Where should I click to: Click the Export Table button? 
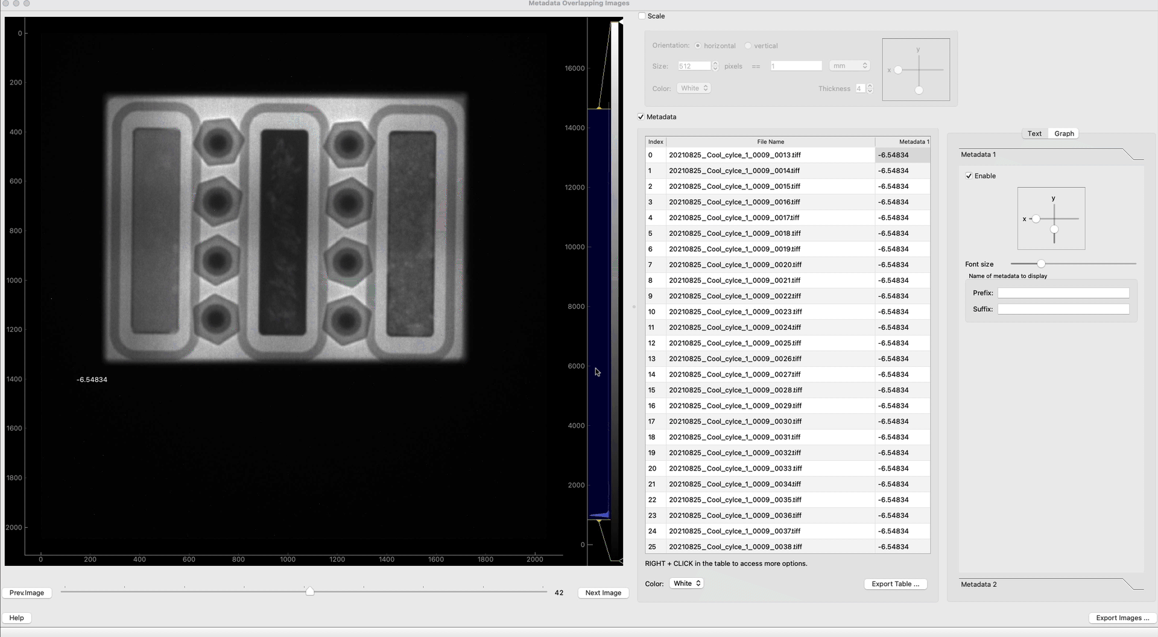click(895, 584)
